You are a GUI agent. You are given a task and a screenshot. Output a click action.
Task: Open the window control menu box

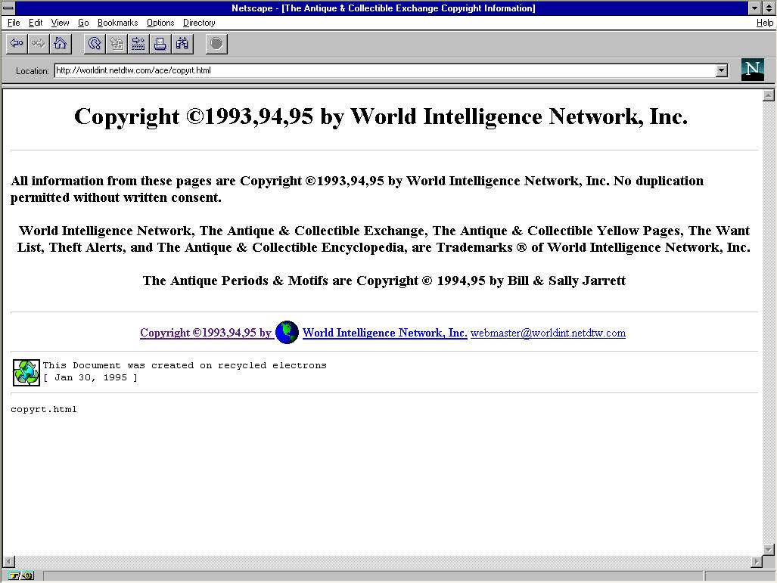point(8,8)
